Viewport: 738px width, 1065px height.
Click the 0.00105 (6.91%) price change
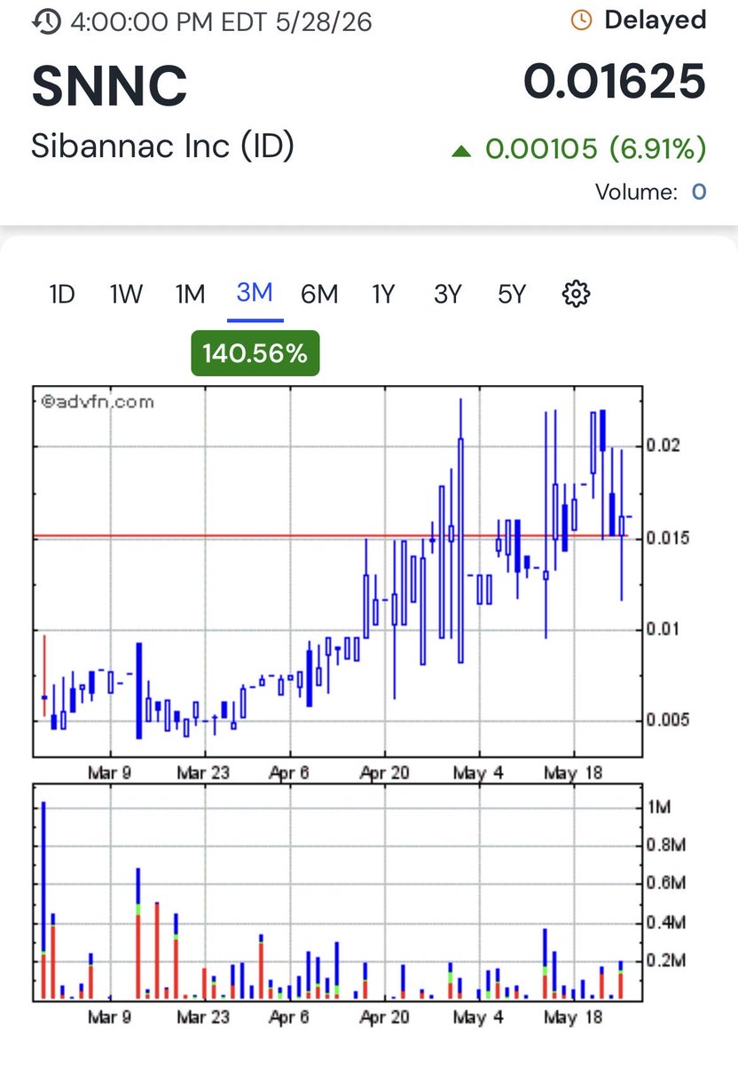pos(595,150)
